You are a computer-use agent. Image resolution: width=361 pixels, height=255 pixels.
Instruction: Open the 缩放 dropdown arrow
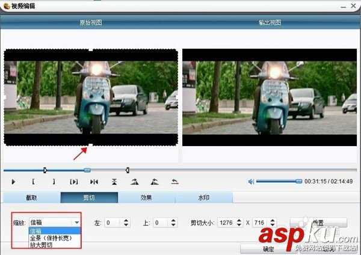(x=76, y=223)
